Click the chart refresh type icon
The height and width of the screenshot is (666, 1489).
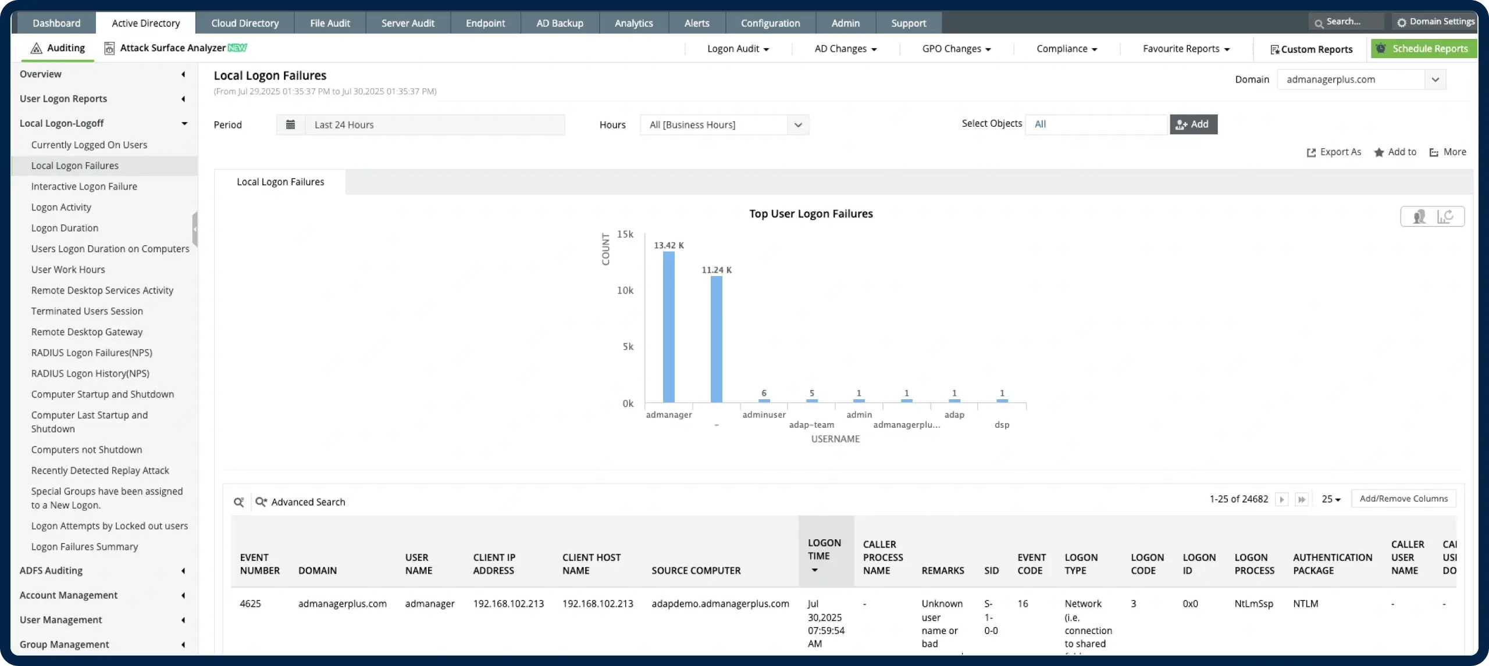tap(1445, 216)
